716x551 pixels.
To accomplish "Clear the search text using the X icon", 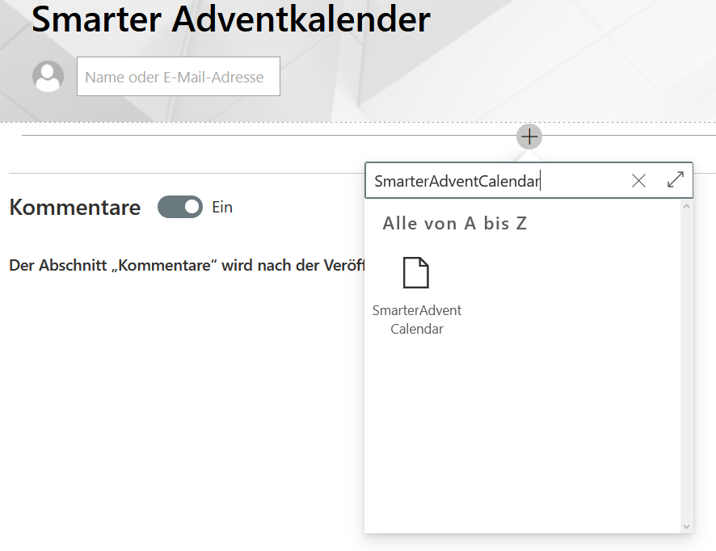I will tap(638, 180).
